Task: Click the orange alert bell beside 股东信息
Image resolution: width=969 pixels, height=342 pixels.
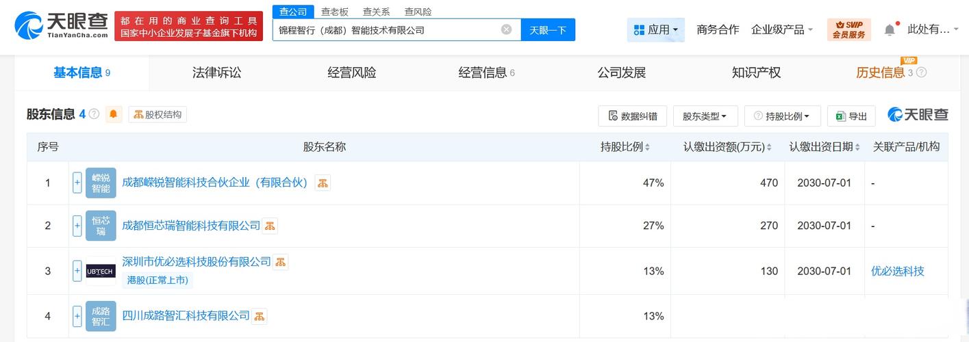Action: (114, 114)
